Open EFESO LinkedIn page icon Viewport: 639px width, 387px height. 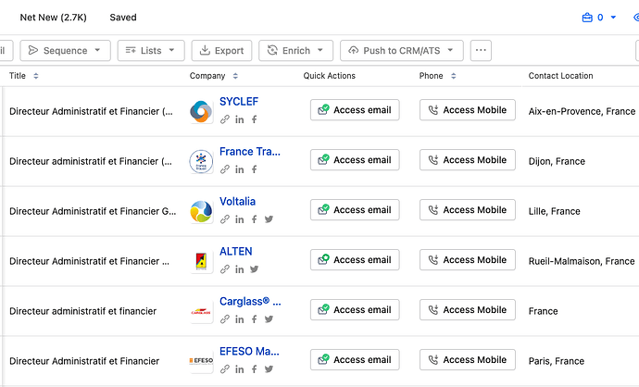pos(239,369)
